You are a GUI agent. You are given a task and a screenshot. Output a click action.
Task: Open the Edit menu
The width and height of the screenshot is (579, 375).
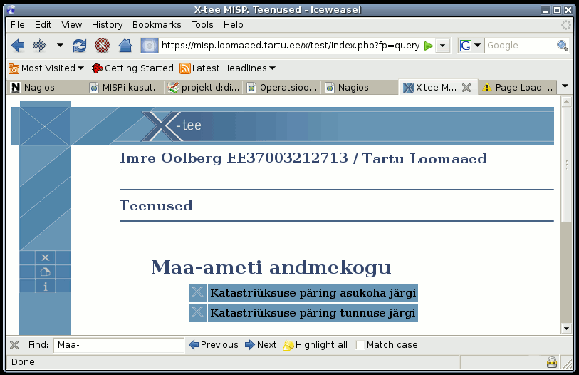coord(43,25)
